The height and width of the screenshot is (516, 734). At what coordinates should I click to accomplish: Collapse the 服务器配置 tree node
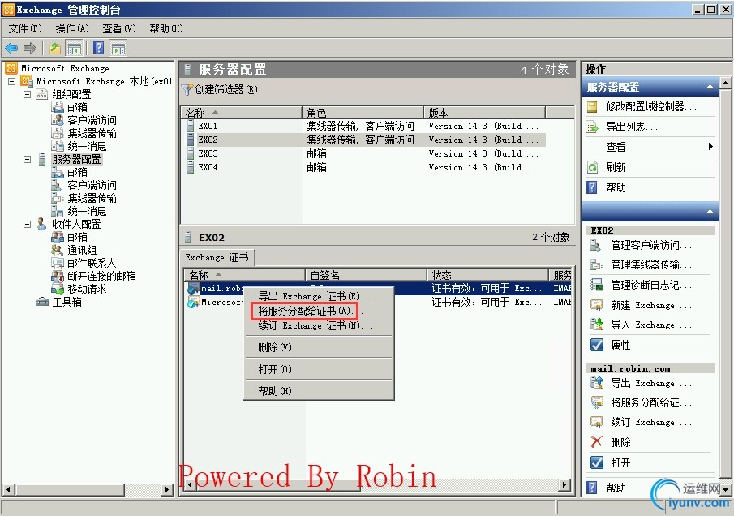(27, 160)
